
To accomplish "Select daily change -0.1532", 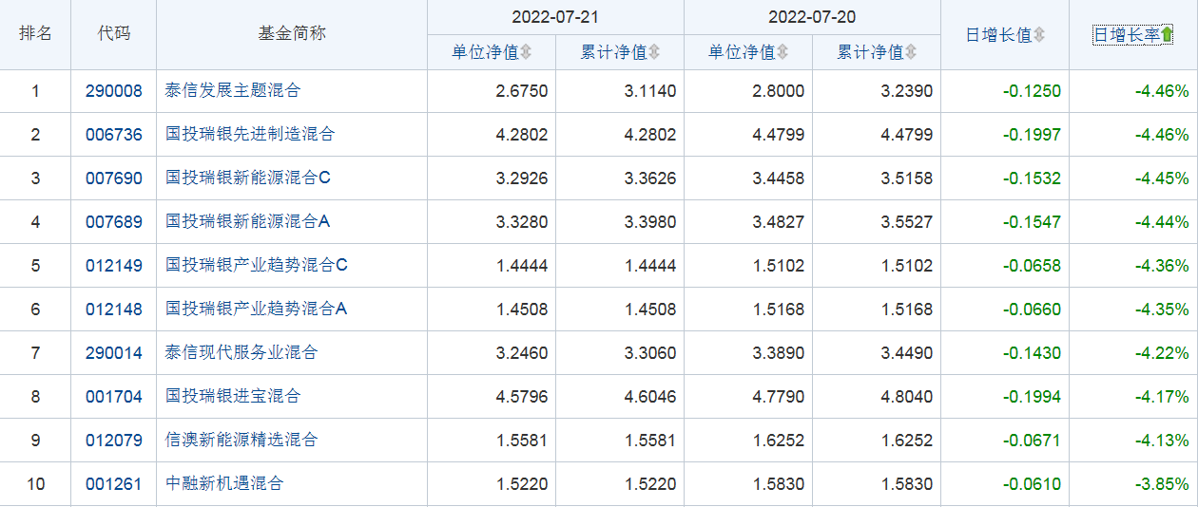I will tap(1032, 178).
